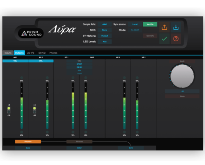Select the Outputs tab
The width and height of the screenshot is (205, 165).
pos(19,53)
